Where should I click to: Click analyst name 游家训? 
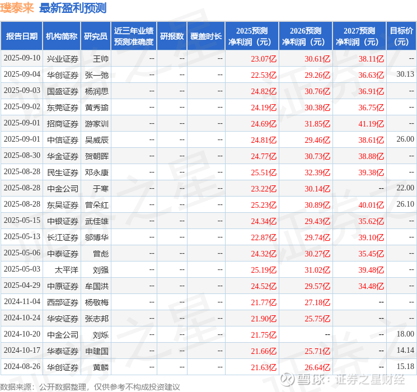coord(97,124)
